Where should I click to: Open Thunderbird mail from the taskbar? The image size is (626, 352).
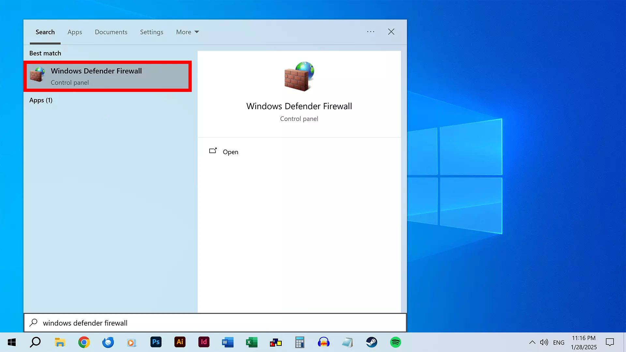[x=108, y=342]
